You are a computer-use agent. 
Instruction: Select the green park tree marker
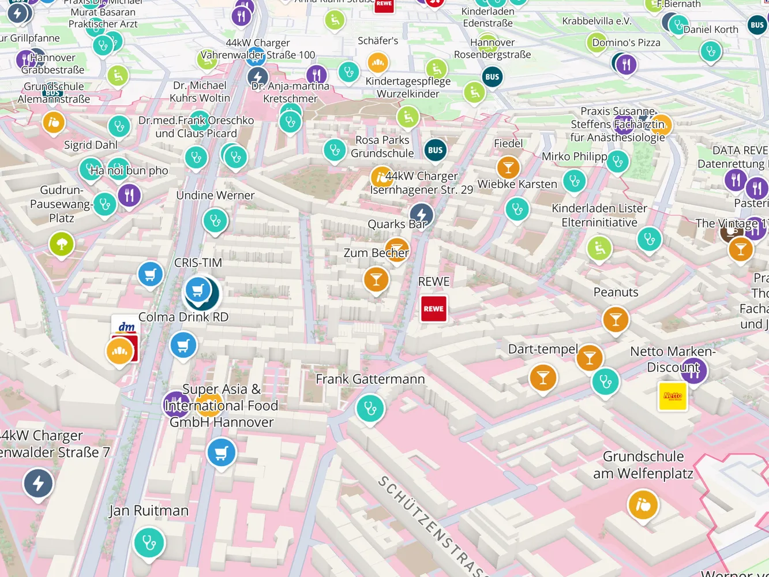(62, 244)
